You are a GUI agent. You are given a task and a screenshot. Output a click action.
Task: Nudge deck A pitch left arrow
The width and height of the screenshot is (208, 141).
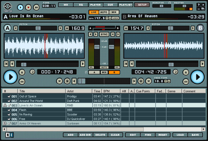16,28
